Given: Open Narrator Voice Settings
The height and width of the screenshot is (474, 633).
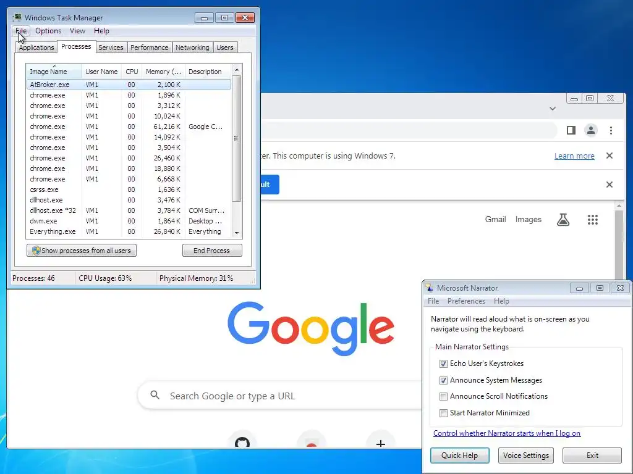Looking at the screenshot, I should point(526,455).
